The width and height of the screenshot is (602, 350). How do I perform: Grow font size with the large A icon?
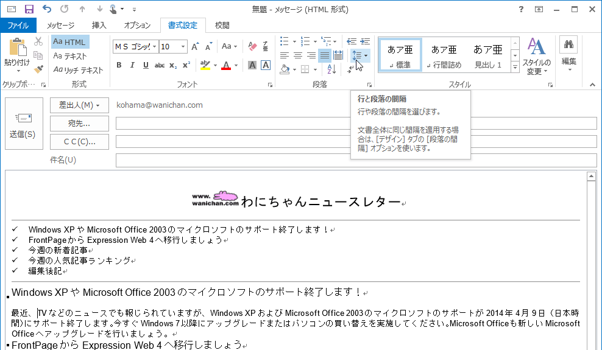tap(195, 46)
